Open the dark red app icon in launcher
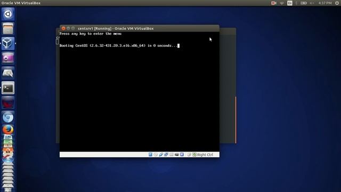Viewport: 341px width, 192px height. click(x=8, y=103)
